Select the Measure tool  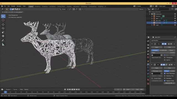3,45
